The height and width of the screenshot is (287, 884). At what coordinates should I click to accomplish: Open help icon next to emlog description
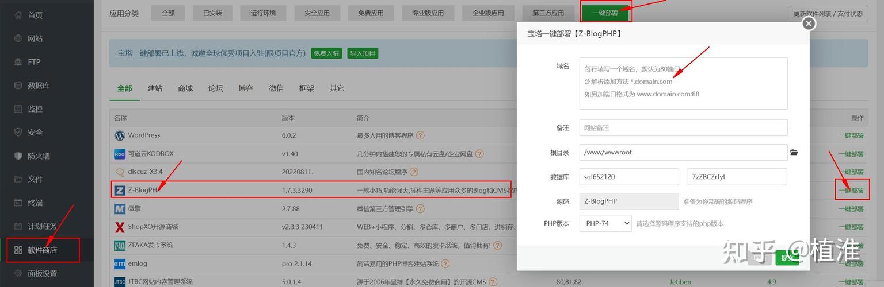[x=446, y=263]
